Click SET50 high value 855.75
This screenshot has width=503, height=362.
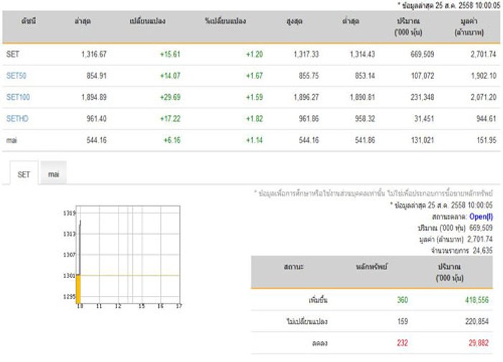(308, 75)
